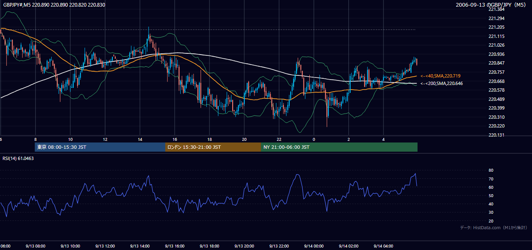Image resolution: width=532 pixels, height=250 pixels.
Task: Click the 40 SMA label 220.719
Action: pyautogui.click(x=440, y=76)
